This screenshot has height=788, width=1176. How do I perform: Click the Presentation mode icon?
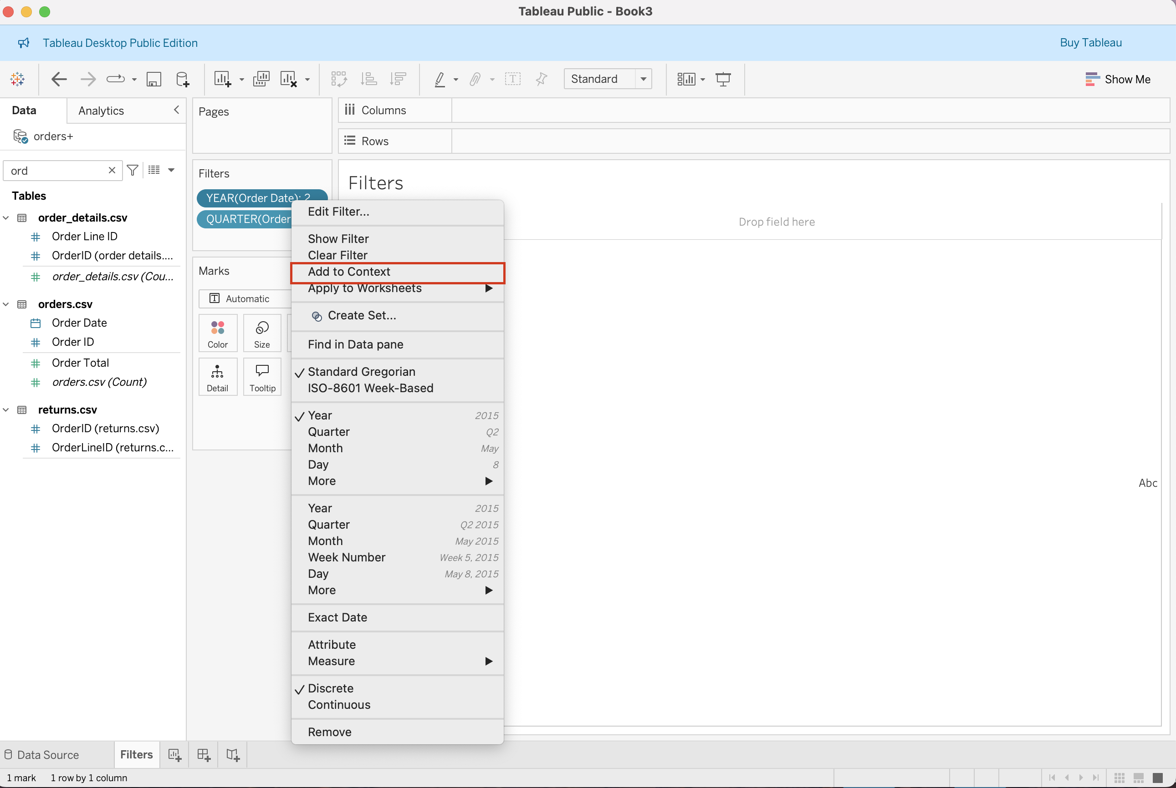tap(723, 79)
